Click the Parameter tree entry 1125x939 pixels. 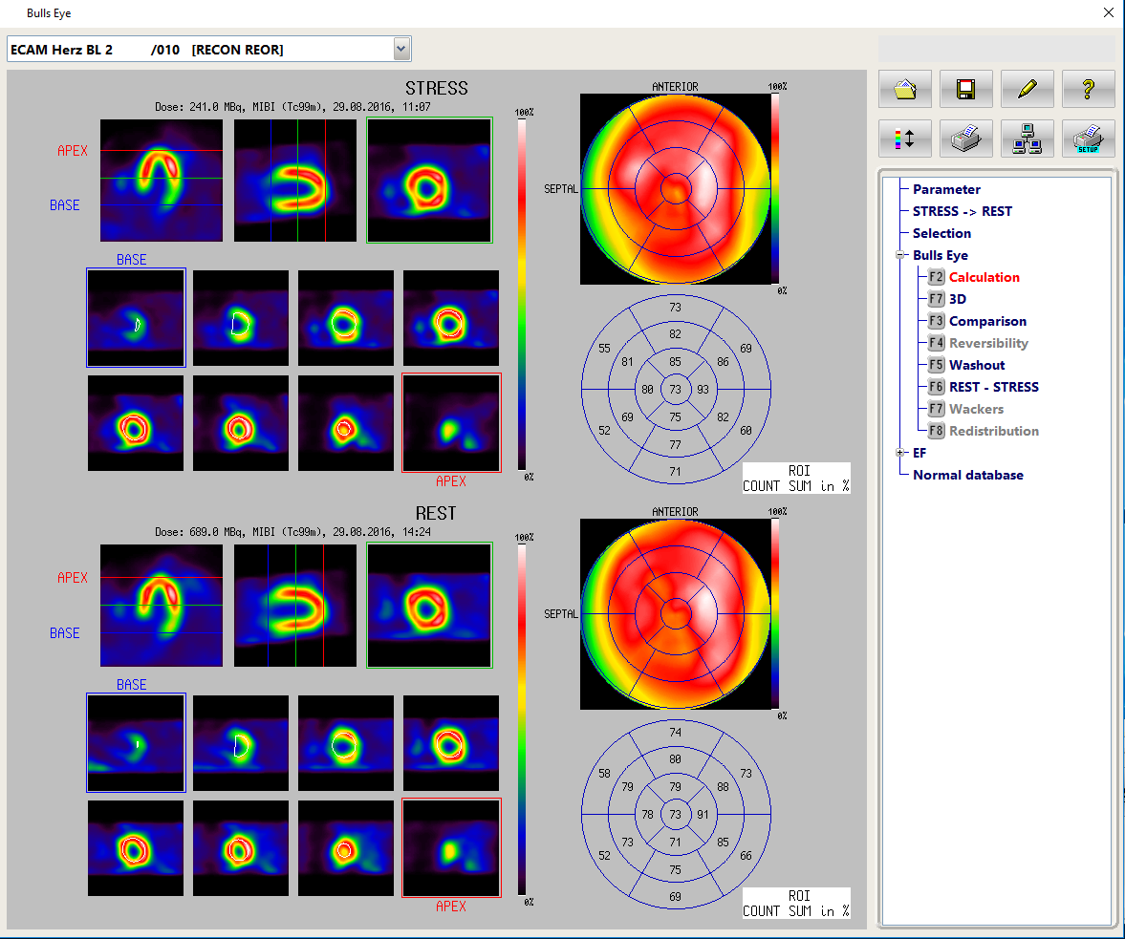(x=946, y=189)
